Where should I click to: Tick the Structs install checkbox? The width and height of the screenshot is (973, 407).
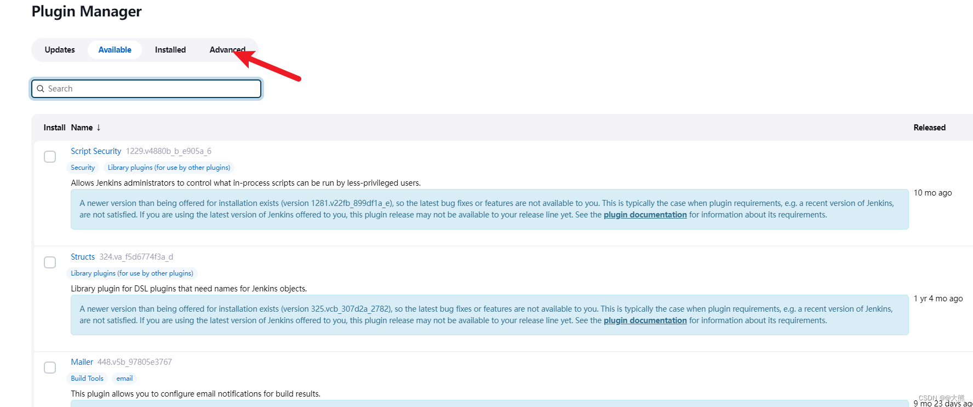pos(50,262)
